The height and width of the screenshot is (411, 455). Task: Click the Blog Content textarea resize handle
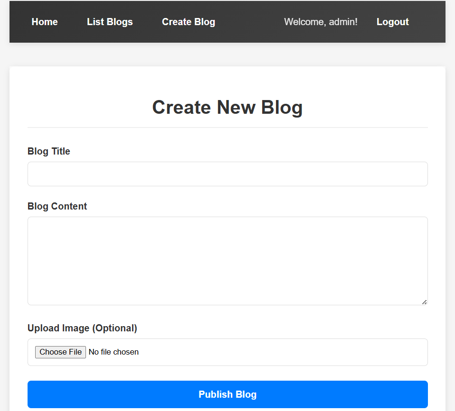(x=424, y=302)
